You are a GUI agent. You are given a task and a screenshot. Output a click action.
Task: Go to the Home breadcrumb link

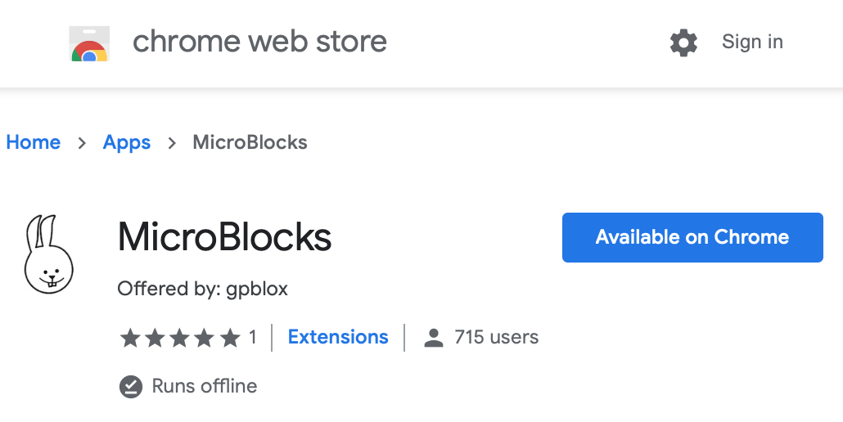point(34,142)
